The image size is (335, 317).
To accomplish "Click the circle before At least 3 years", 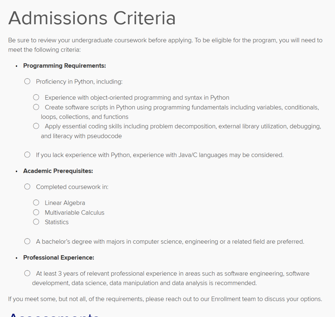I will [x=27, y=273].
